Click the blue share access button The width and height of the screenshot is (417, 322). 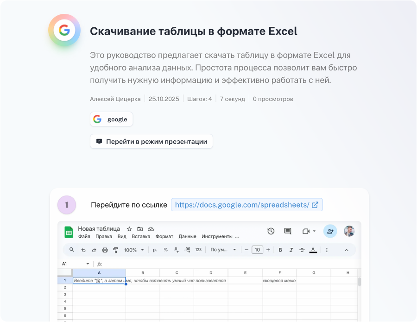330,231
